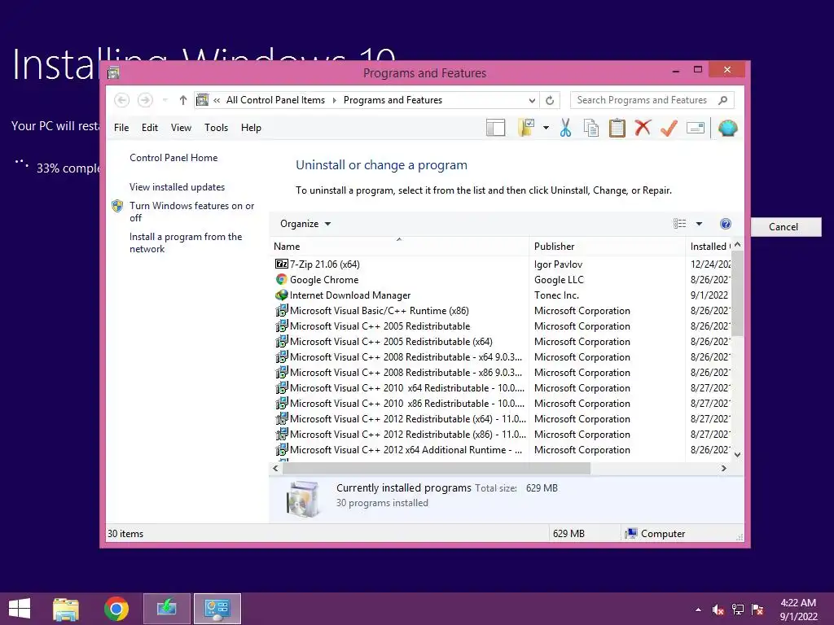Click the folder options toolbar icon

[x=526, y=128]
